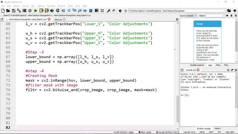Click the conda (Python 3.8.3) status entry
Screen dimensions: 238x134
(168, 132)
